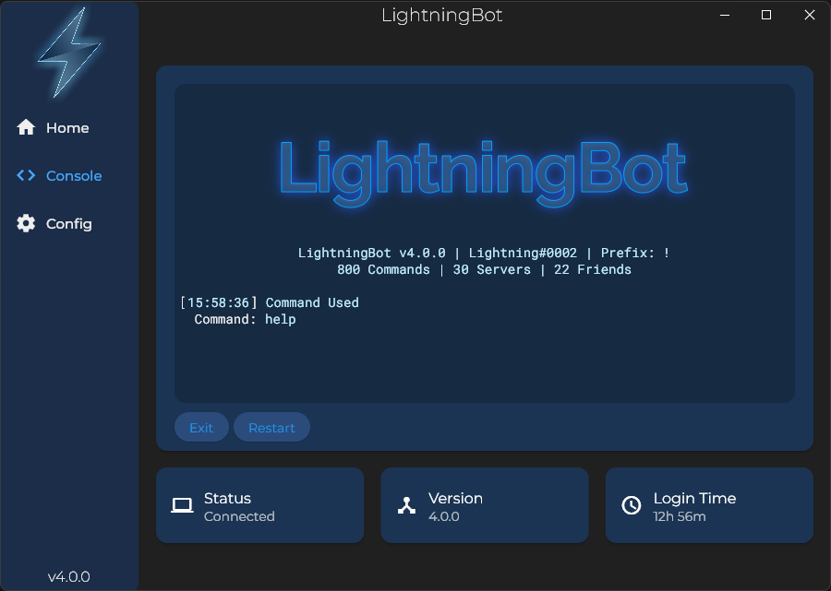Click the Login Time clock icon
The height and width of the screenshot is (591, 831).
click(632, 505)
